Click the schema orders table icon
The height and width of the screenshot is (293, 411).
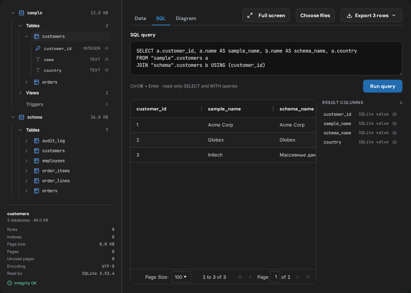pos(37,191)
